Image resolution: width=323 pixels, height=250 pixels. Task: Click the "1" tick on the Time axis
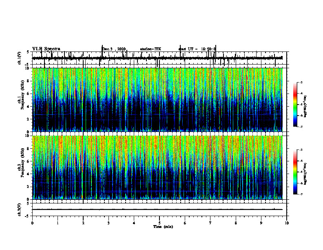click(58, 223)
